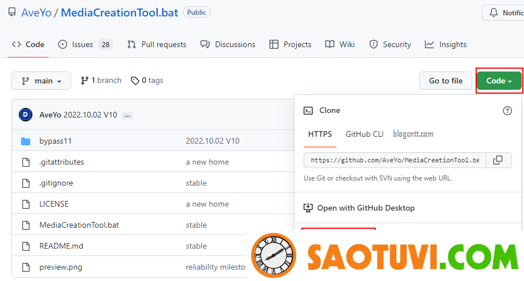View the 1 branch link
The image size is (524, 281).
click(101, 81)
